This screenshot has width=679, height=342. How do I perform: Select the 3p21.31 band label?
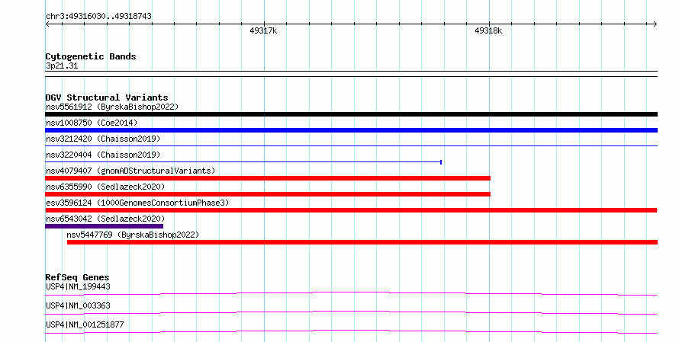point(62,66)
